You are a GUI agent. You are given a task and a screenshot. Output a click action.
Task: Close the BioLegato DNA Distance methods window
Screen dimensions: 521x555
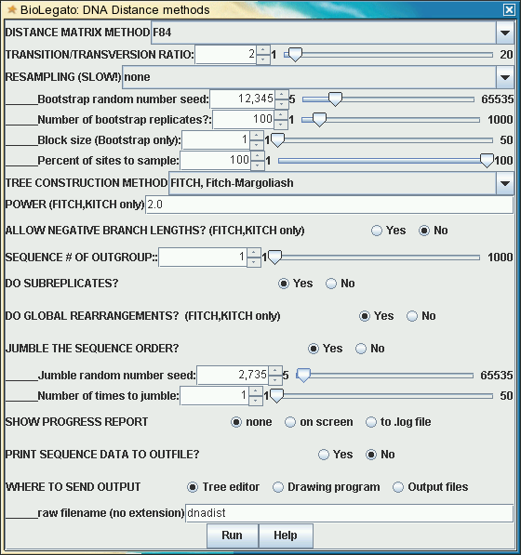[x=509, y=9]
